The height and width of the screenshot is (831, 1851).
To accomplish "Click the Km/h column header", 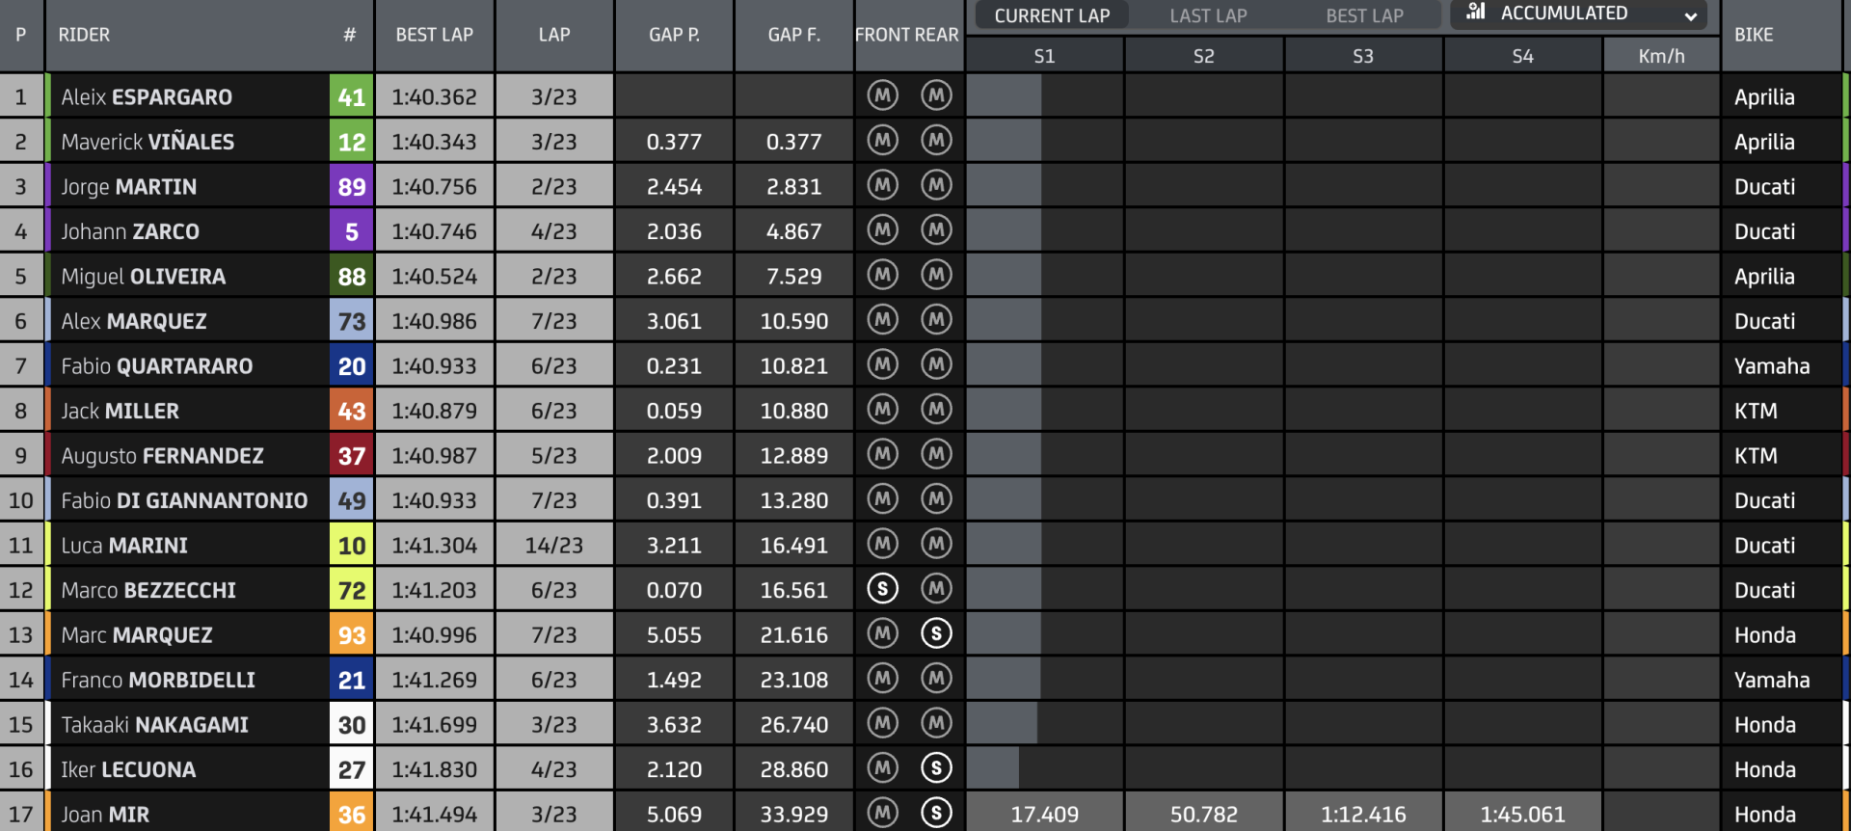I will pos(1661,56).
